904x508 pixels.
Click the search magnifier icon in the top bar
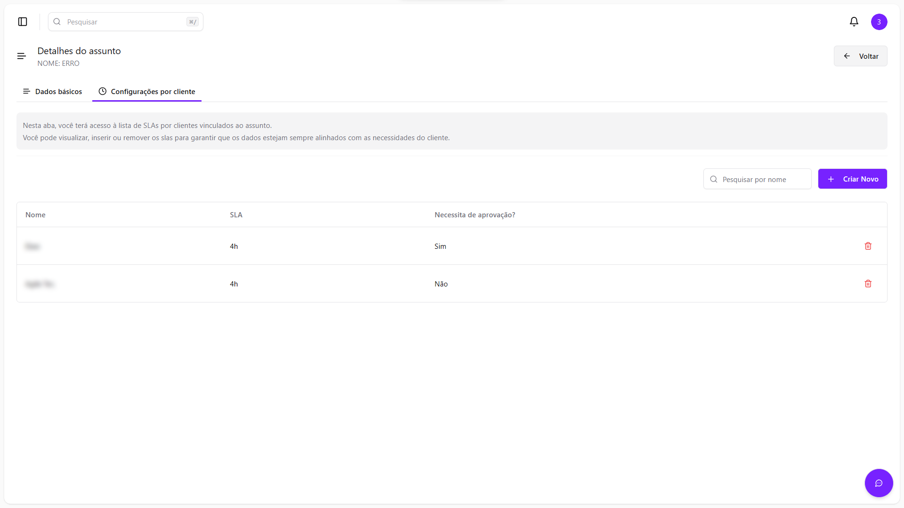pyautogui.click(x=57, y=22)
